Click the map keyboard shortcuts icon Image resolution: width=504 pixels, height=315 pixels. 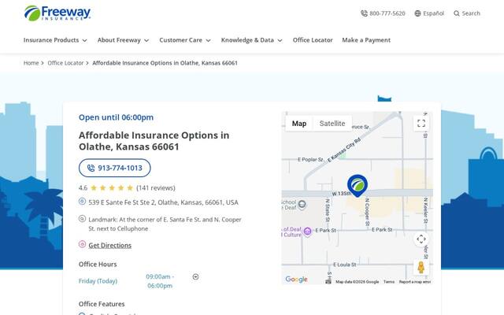click(328, 282)
